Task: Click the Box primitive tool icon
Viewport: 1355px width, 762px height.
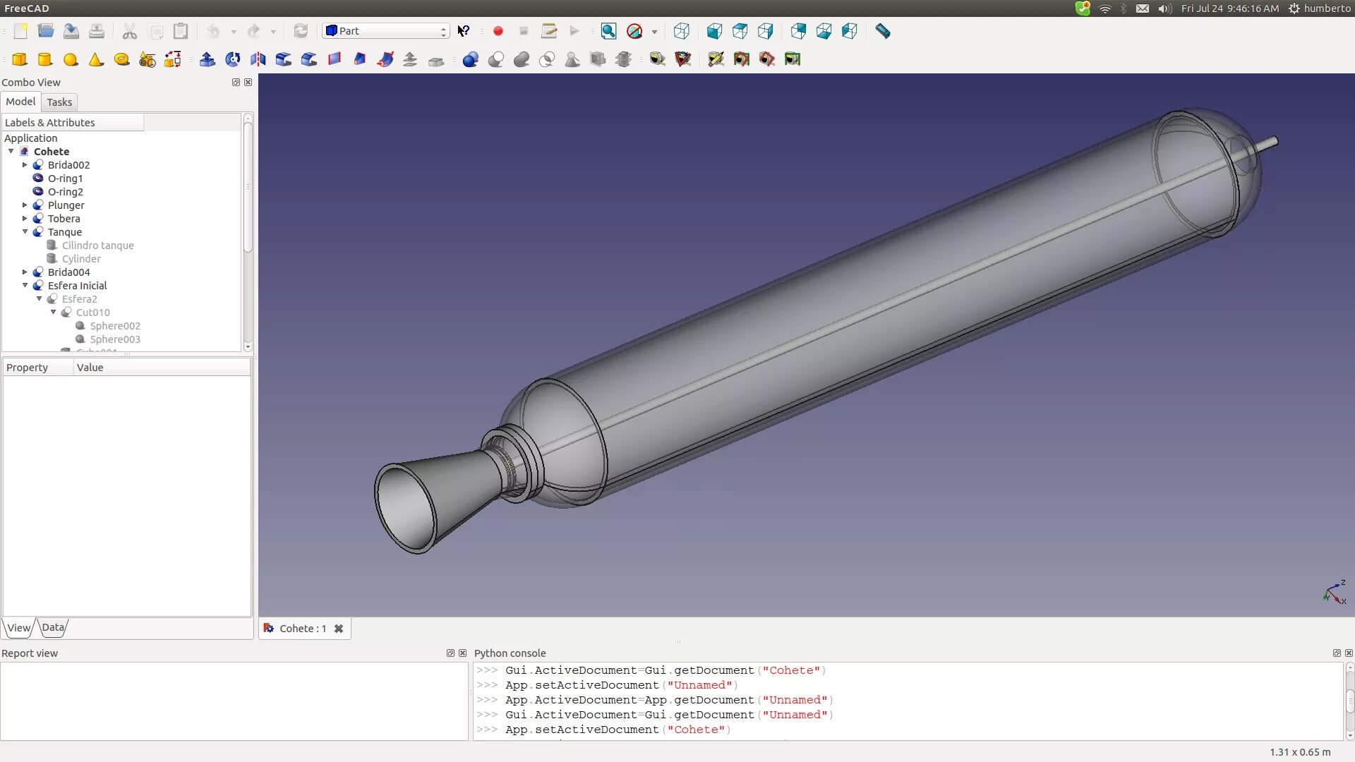Action: pyautogui.click(x=20, y=59)
